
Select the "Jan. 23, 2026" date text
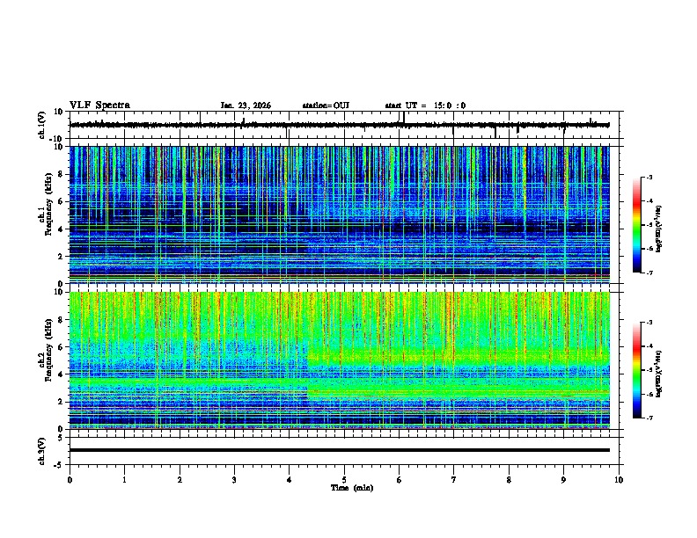pos(246,105)
